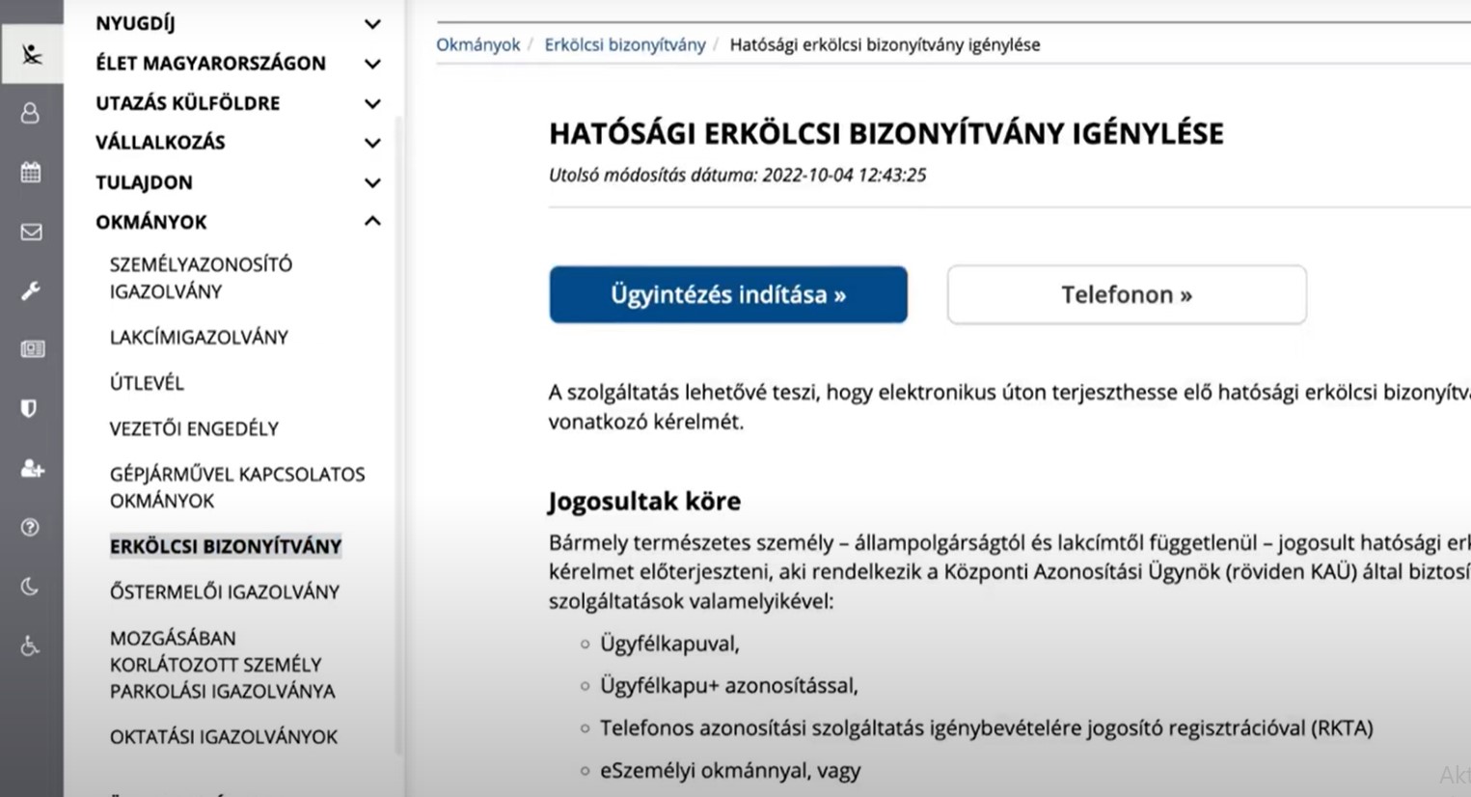Click the 'eSzemélyi okmánnyal, vagy' list item

point(730,771)
